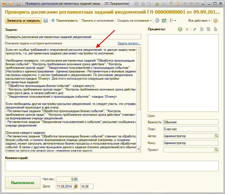This screenshot has width=225, height=194.
Task: Click the title bar save diskette icon
Action: click(x=136, y=4)
